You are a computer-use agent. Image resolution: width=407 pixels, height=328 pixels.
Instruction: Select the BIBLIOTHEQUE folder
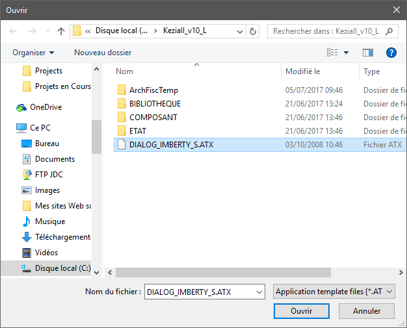point(155,104)
